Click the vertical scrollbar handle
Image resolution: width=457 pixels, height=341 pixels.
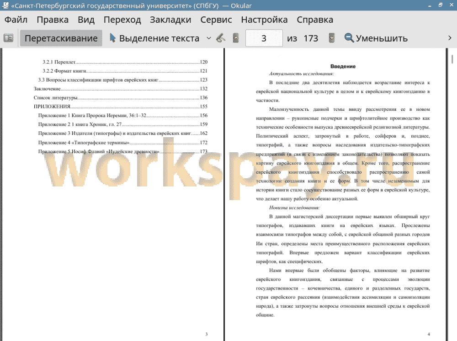pos(452,59)
